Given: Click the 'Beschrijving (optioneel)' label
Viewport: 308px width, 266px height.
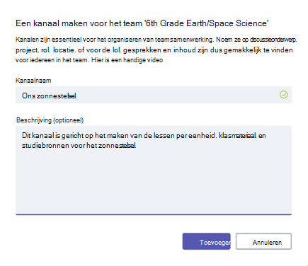Looking at the screenshot, I should tap(50, 120).
